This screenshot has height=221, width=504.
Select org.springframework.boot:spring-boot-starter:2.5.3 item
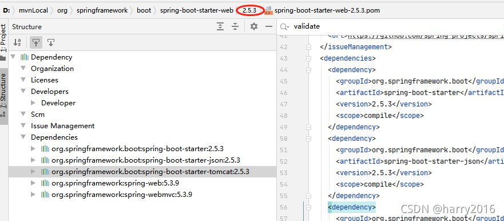click(x=137, y=149)
